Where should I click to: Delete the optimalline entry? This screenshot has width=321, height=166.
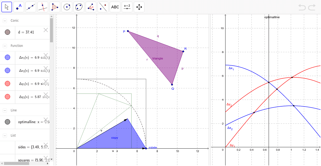pos(46,120)
